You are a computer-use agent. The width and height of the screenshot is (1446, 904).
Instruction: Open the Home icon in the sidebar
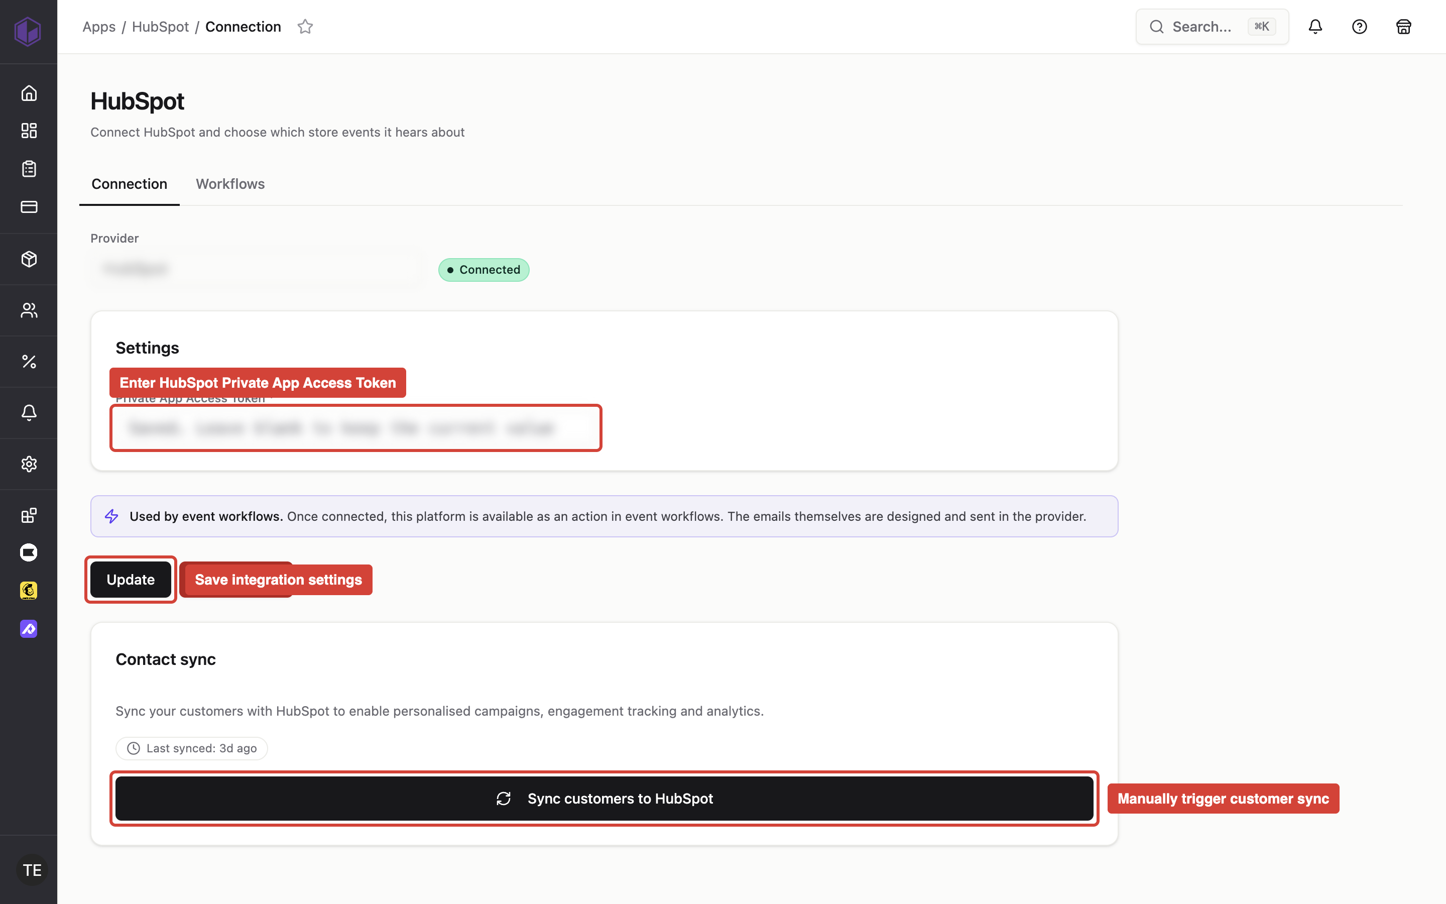tap(29, 93)
